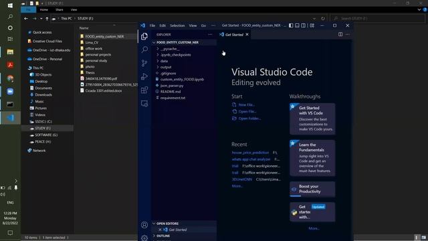
Task: Open recent project 3DUnetCNN
Action: (242, 179)
